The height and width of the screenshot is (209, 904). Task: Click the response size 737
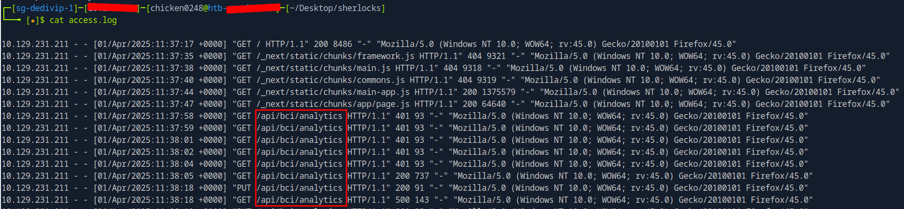coord(422,176)
